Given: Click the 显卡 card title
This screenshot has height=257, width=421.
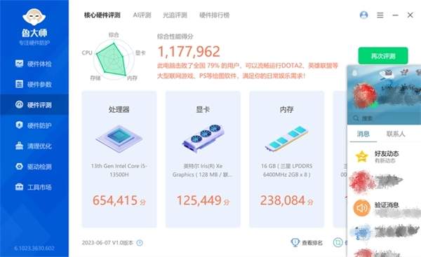Looking at the screenshot, I should coord(203,109).
